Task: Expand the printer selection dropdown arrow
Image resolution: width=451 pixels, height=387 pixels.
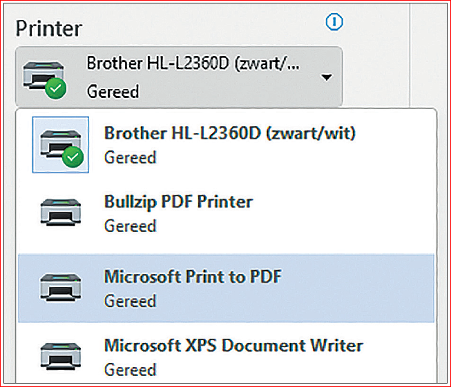Action: pos(327,77)
